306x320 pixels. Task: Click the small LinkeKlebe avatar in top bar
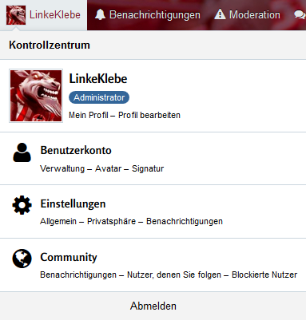[x=16, y=15]
